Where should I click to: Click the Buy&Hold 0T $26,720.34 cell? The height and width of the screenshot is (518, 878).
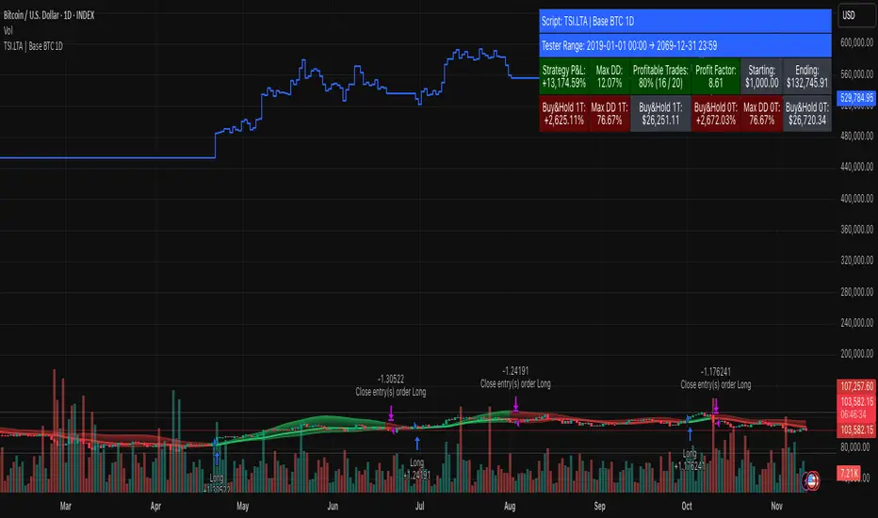click(807, 114)
